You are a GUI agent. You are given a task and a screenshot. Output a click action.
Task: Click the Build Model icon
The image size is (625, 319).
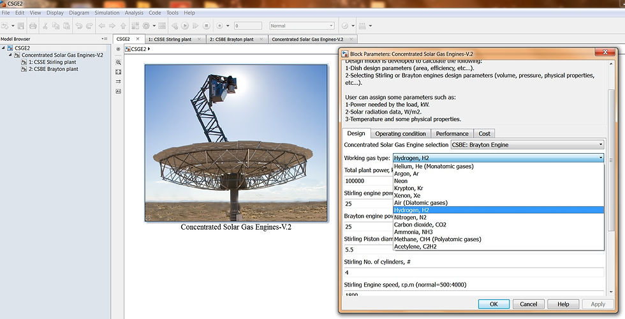[362, 26]
